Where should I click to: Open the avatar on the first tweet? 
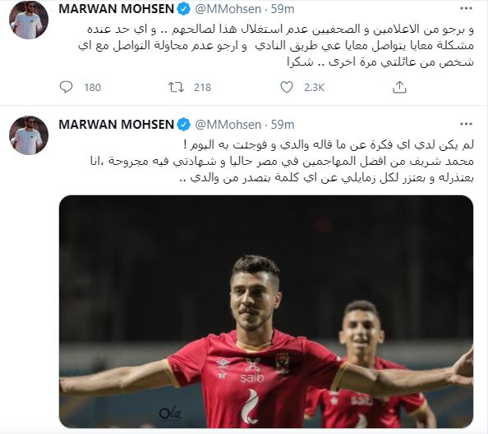point(29,20)
